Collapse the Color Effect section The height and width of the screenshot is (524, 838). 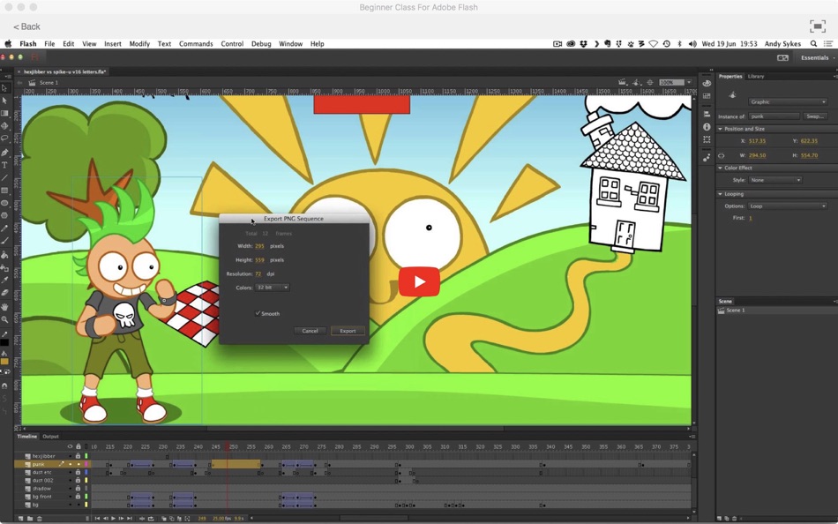click(x=721, y=168)
